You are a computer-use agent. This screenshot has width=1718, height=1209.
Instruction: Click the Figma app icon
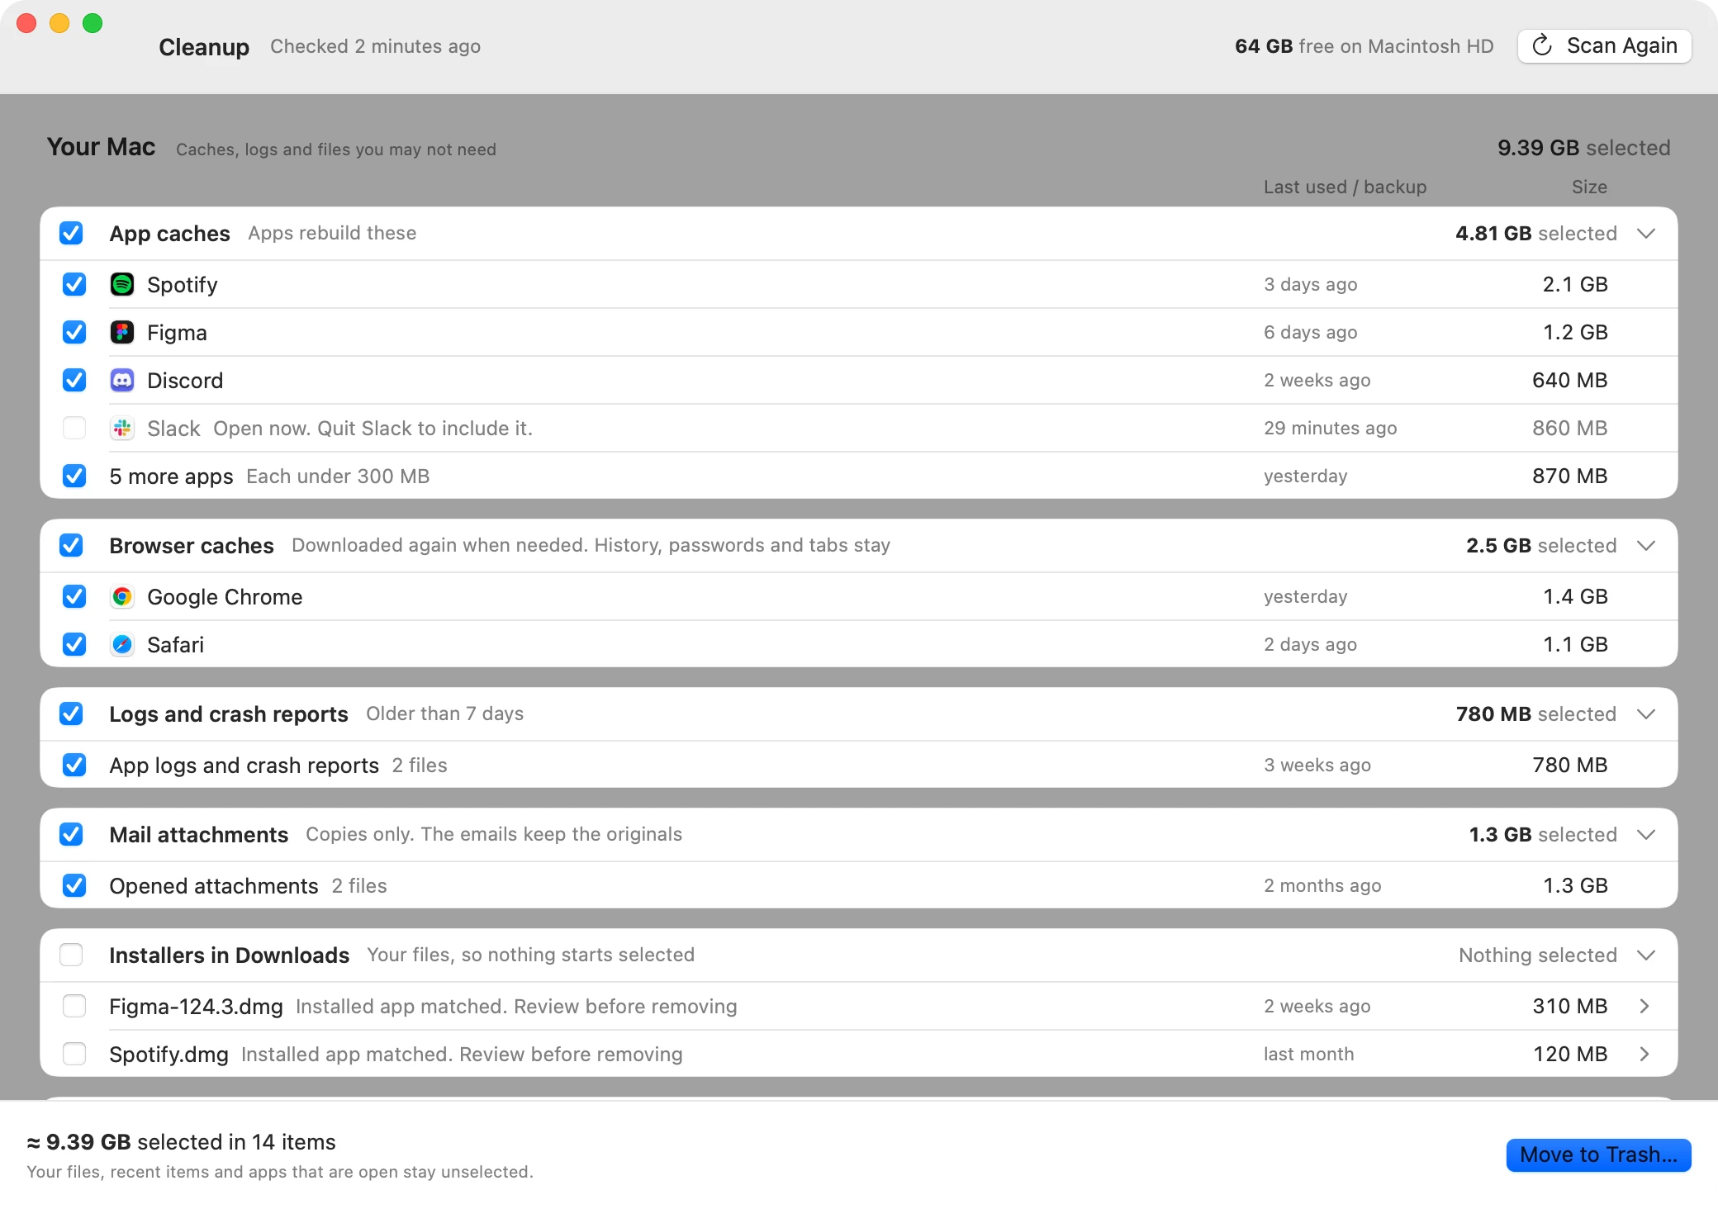click(122, 333)
